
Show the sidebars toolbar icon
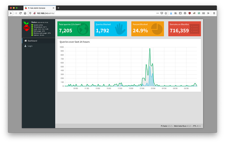[181, 13]
